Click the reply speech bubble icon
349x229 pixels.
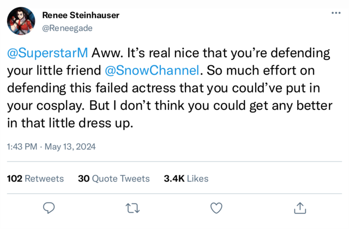click(x=49, y=207)
